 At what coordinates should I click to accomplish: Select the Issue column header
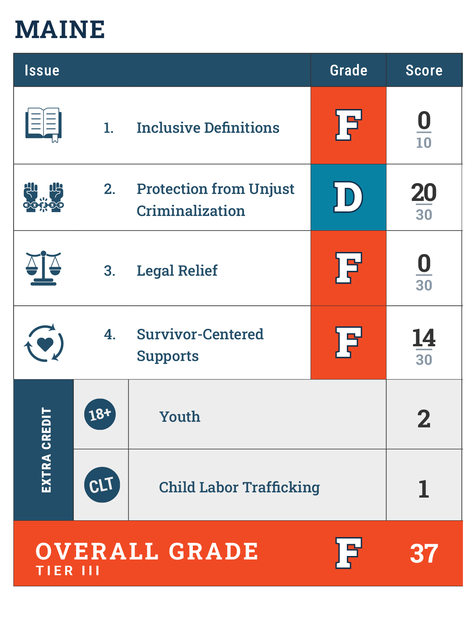[42, 70]
